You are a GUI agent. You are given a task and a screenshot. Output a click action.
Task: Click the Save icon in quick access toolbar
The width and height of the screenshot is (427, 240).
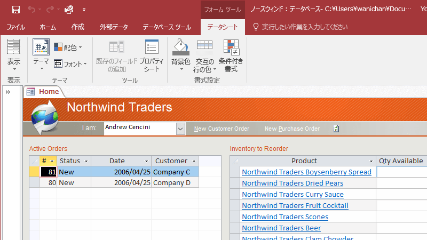coord(16,10)
